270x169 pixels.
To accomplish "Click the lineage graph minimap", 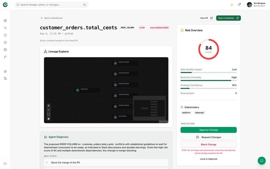I will pyautogui.click(x=149, y=108).
